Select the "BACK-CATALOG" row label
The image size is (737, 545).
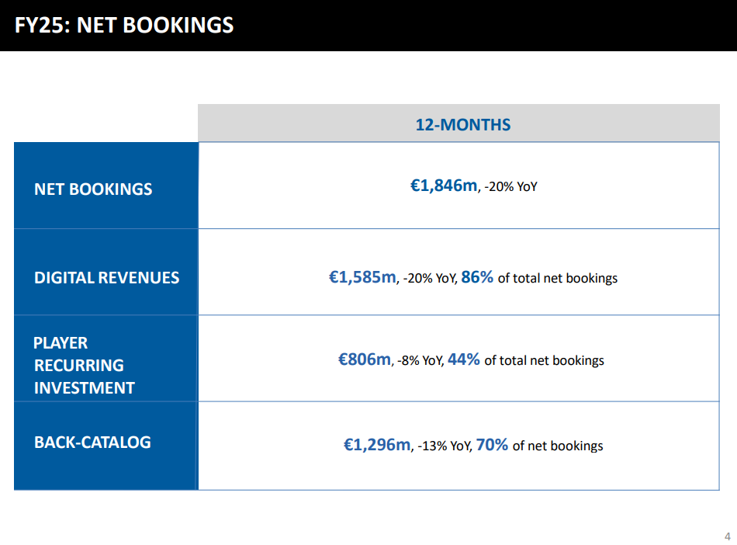tap(92, 443)
